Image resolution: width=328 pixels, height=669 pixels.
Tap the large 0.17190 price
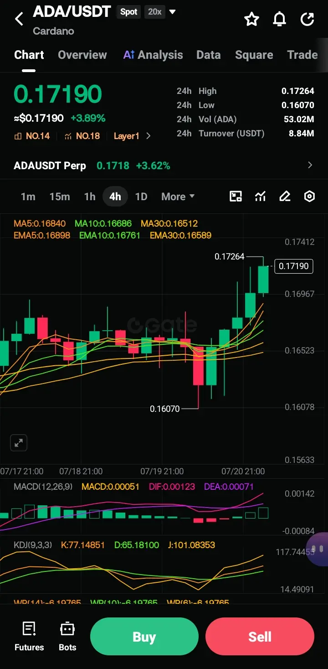click(x=58, y=94)
